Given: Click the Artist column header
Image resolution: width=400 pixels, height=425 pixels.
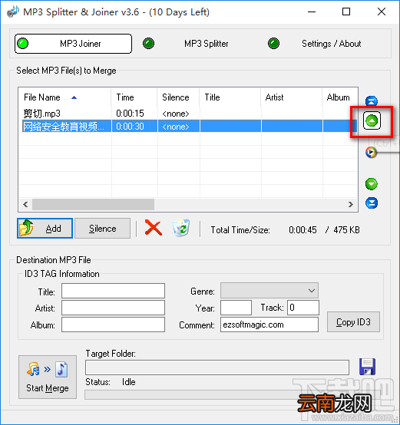Looking at the screenshot, I should (x=291, y=97).
